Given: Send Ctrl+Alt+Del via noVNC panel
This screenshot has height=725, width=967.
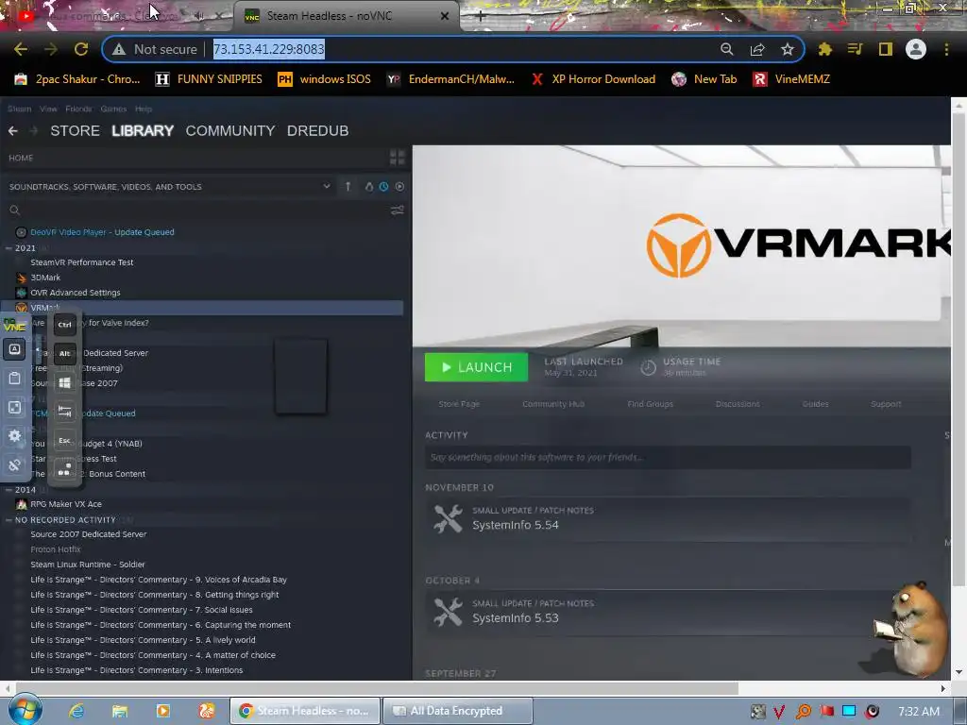Looking at the screenshot, I should coord(65,470).
